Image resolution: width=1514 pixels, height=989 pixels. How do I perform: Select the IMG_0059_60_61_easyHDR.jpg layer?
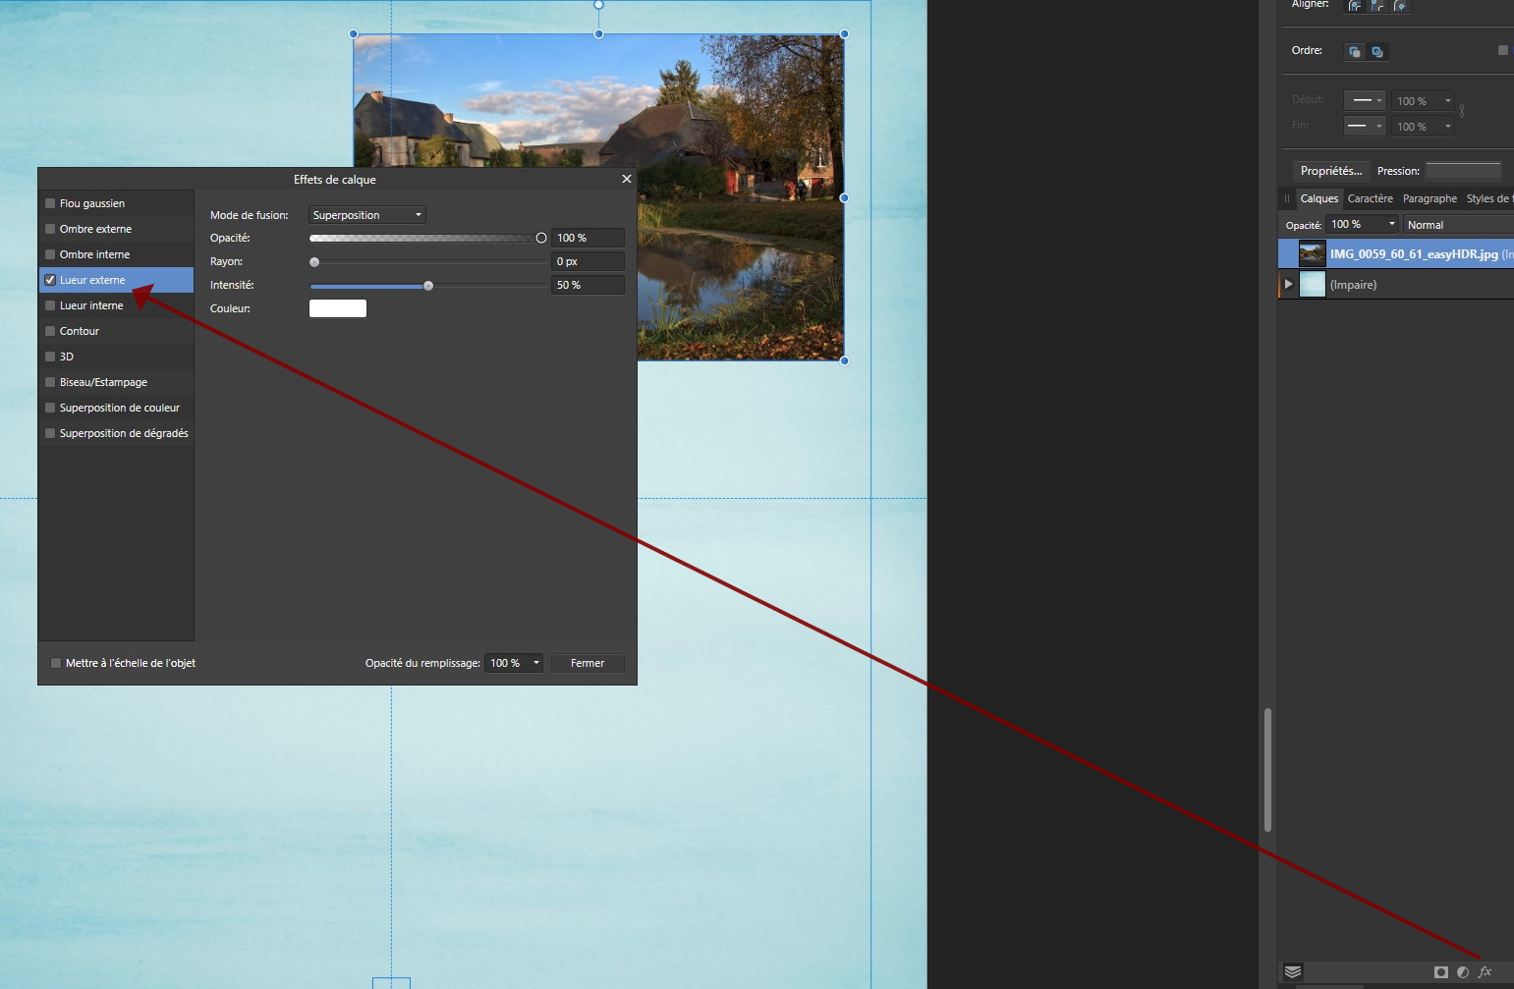[x=1395, y=253]
